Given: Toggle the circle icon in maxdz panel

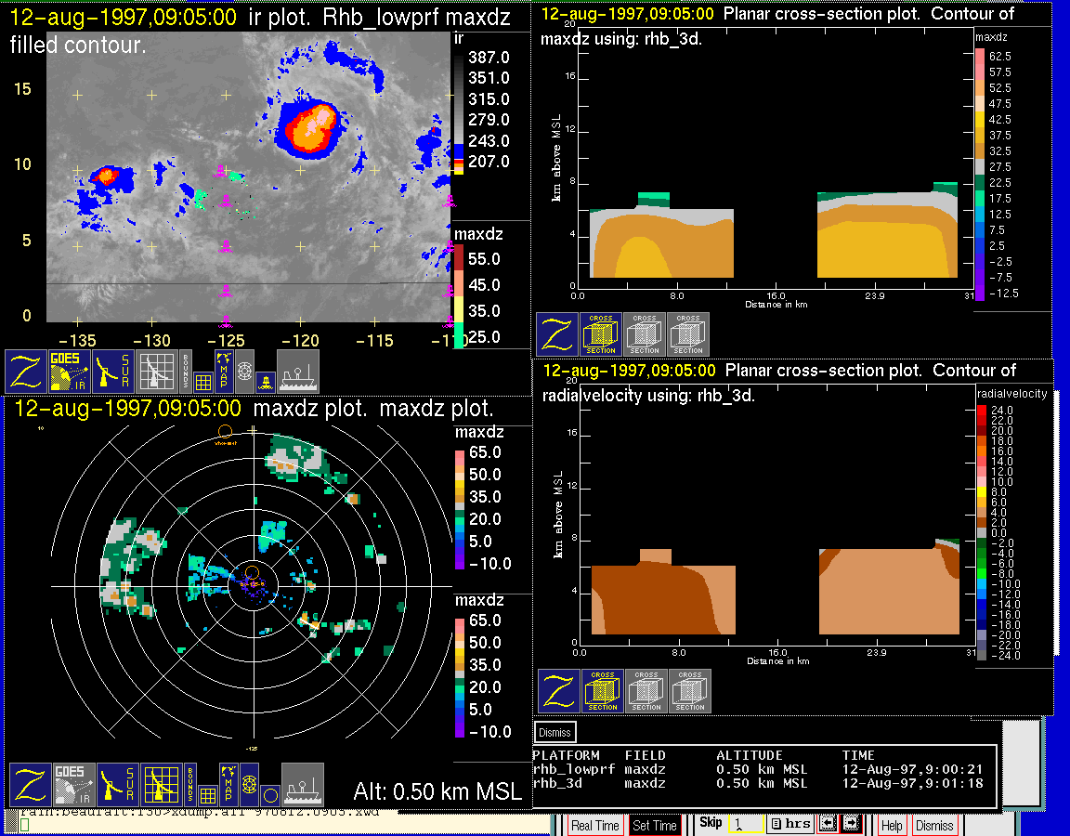Looking at the screenshot, I should 269,794.
